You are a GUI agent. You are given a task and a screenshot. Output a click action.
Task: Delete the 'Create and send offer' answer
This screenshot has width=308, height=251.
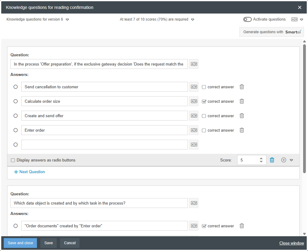pos(242,116)
